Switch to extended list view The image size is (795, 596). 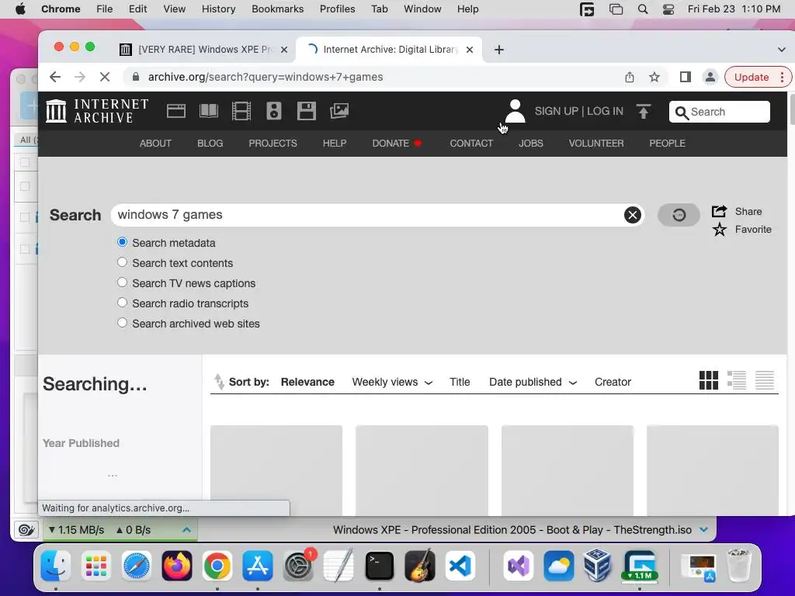[737, 380]
